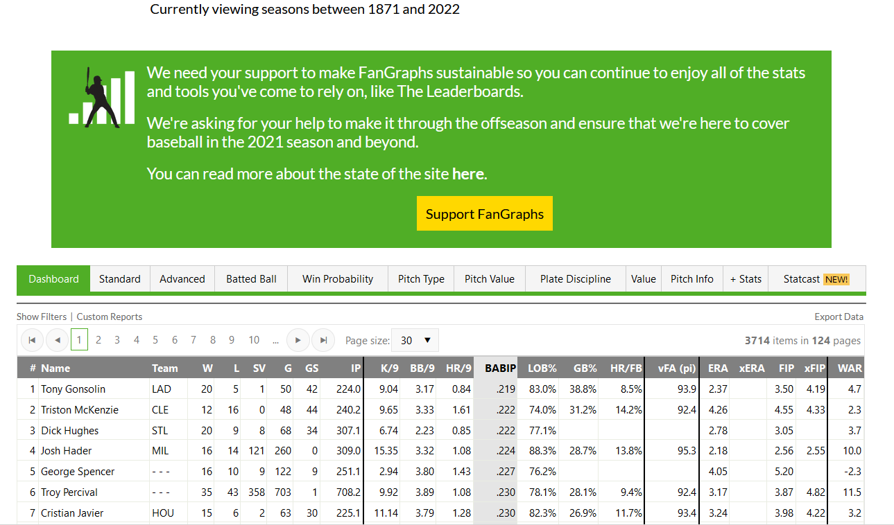Click the FanGraphs batter logo icon
Screen dimensions: 894x525
(x=101, y=98)
